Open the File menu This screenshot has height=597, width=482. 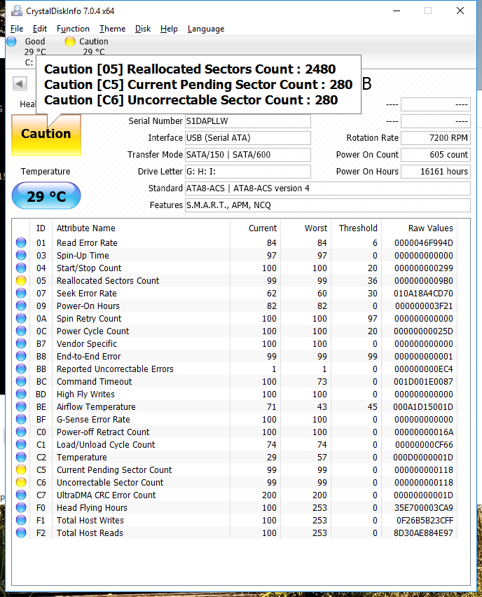click(x=17, y=29)
